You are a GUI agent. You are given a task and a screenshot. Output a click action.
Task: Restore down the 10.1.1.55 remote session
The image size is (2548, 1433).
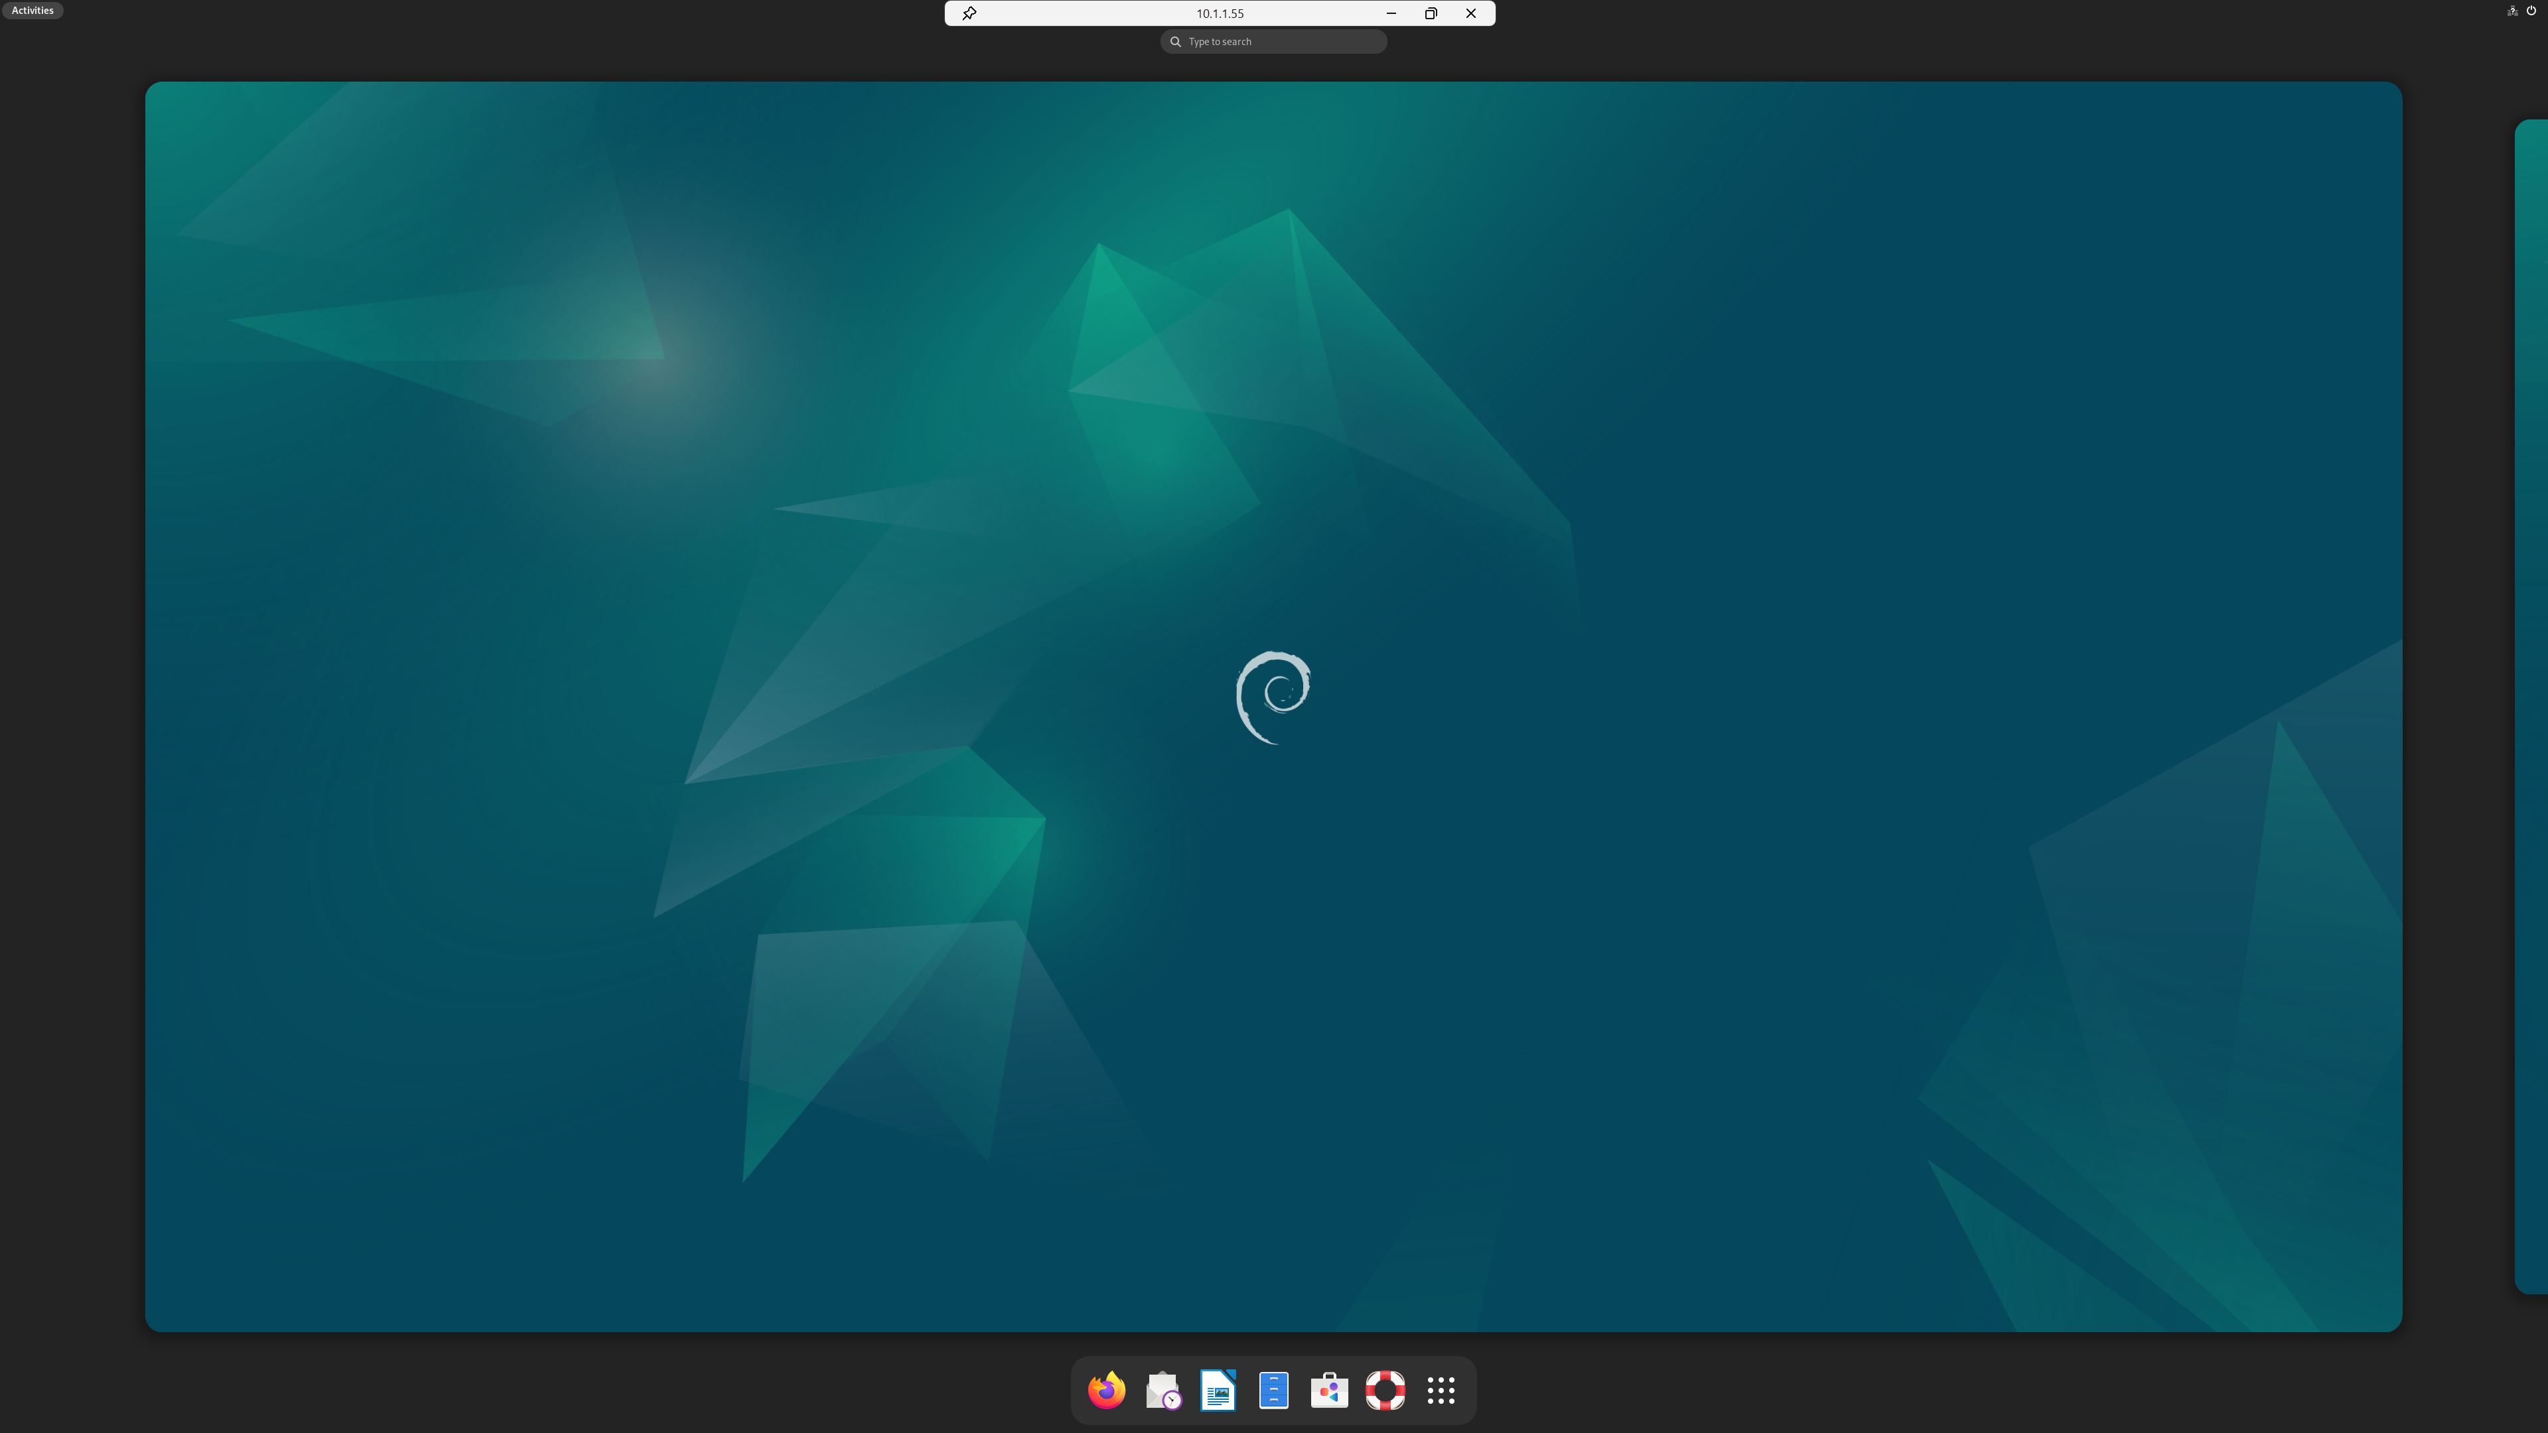tap(1431, 13)
